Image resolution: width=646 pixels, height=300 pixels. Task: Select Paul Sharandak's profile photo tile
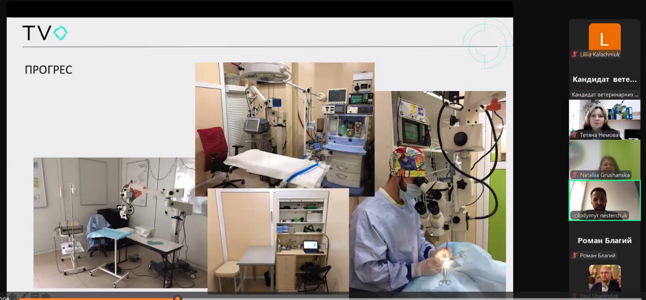[605, 278]
